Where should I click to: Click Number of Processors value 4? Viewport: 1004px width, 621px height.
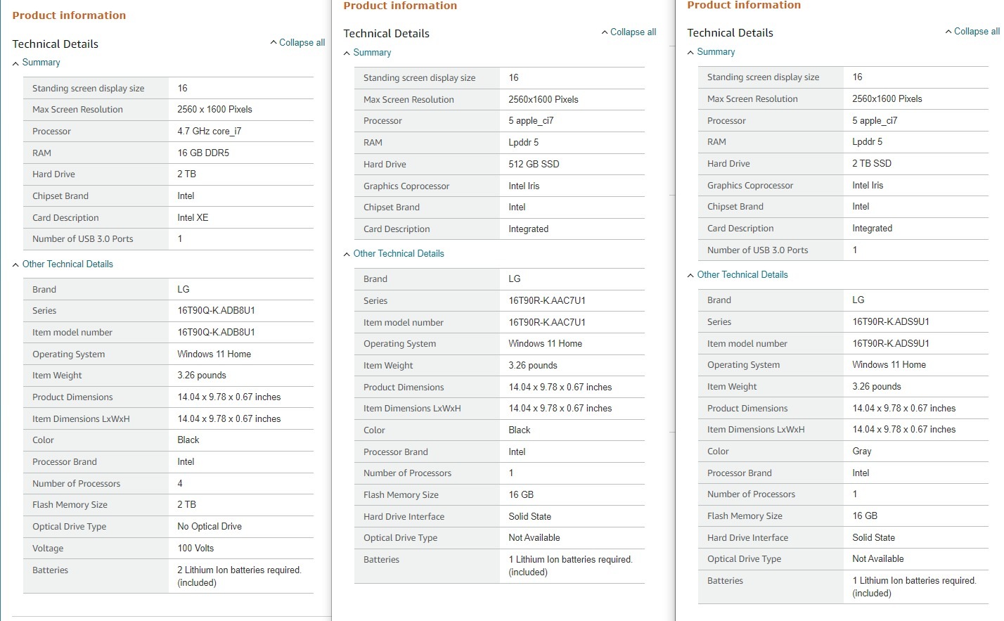(180, 484)
